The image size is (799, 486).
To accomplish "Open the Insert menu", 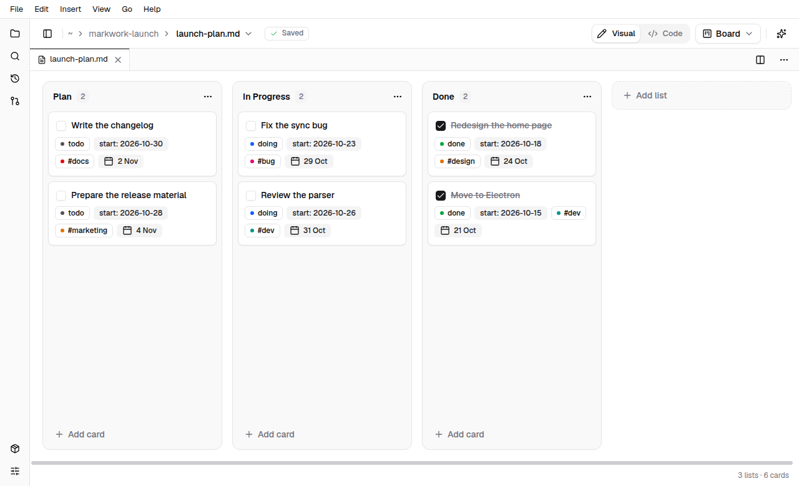I will (x=71, y=9).
